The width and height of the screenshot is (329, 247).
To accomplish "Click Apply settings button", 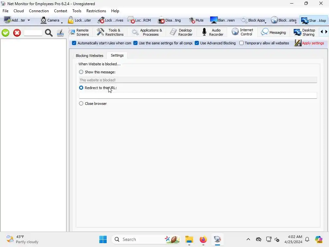I will (x=309, y=43).
